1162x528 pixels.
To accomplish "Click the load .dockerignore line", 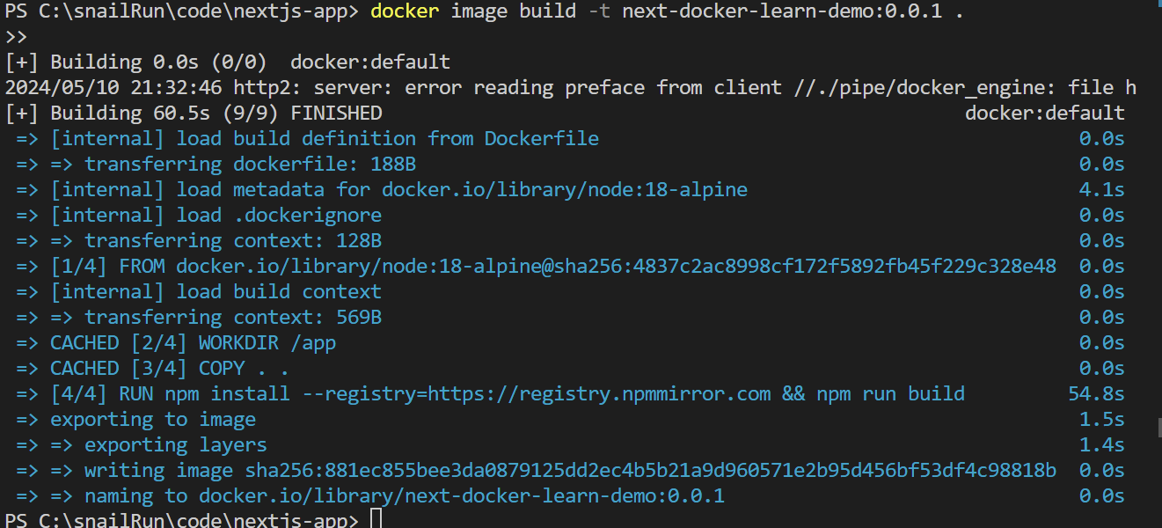I will click(x=216, y=216).
